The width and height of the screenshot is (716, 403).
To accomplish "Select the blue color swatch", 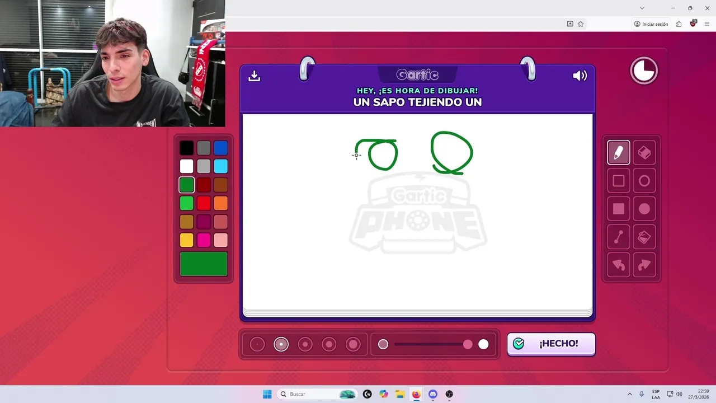I will point(221,148).
